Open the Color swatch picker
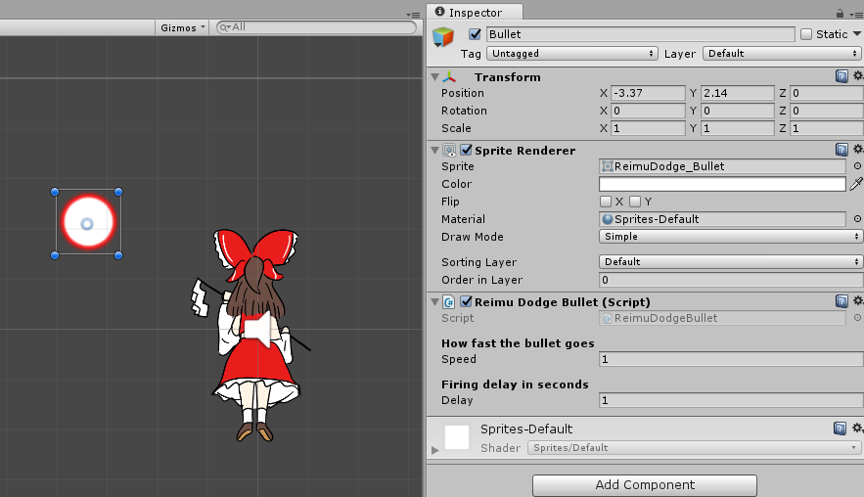 (x=722, y=184)
